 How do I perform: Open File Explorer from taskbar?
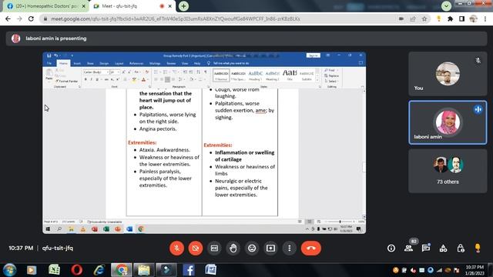[144, 270]
